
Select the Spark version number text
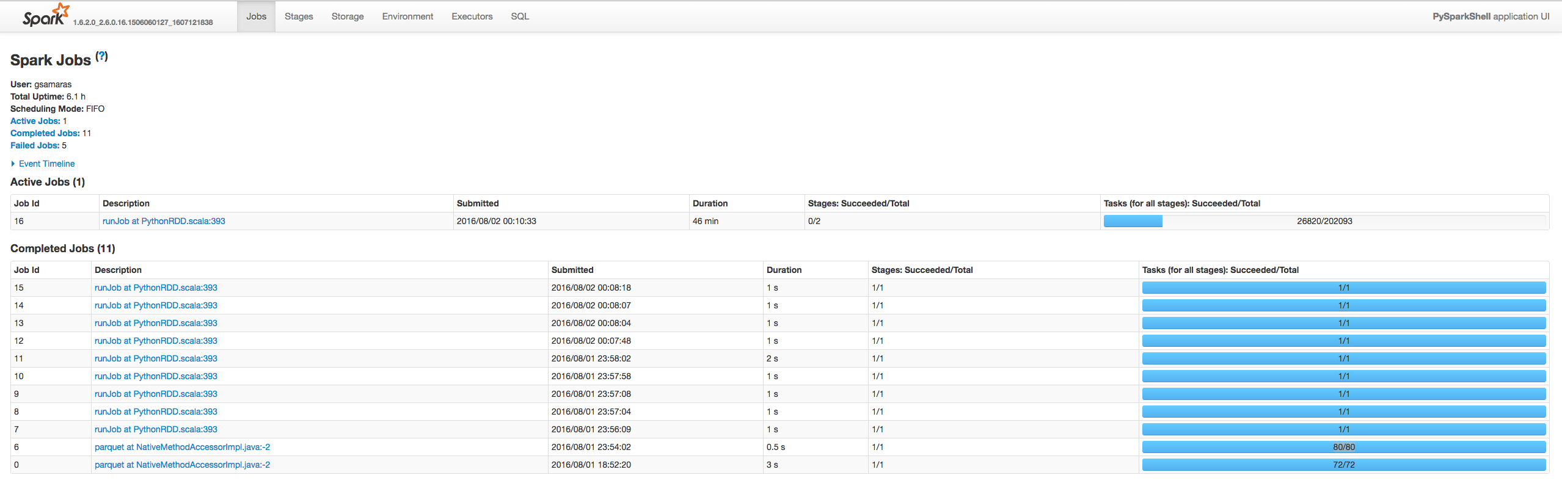(143, 23)
